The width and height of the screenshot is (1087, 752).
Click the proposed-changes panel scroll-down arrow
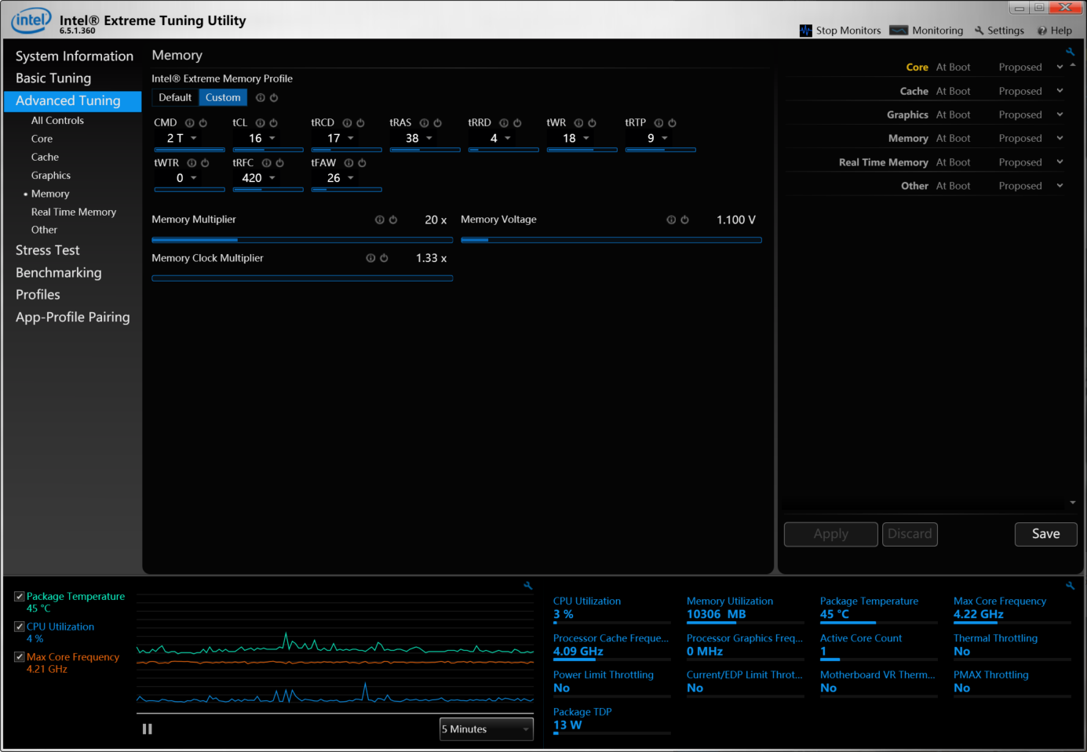tap(1072, 503)
